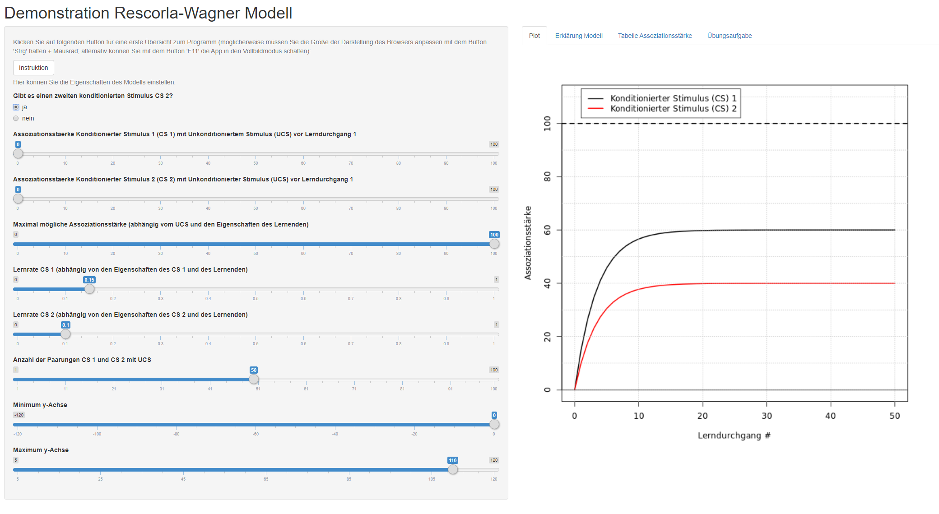Switch to the Erklärung Modell tab
The height and width of the screenshot is (514, 939).
579,36
